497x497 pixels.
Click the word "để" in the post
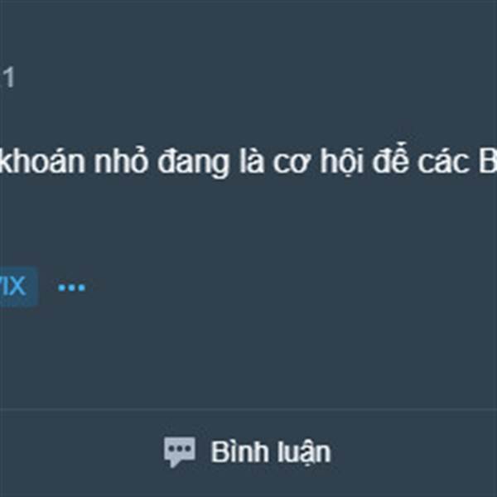pyautogui.click(x=390, y=158)
